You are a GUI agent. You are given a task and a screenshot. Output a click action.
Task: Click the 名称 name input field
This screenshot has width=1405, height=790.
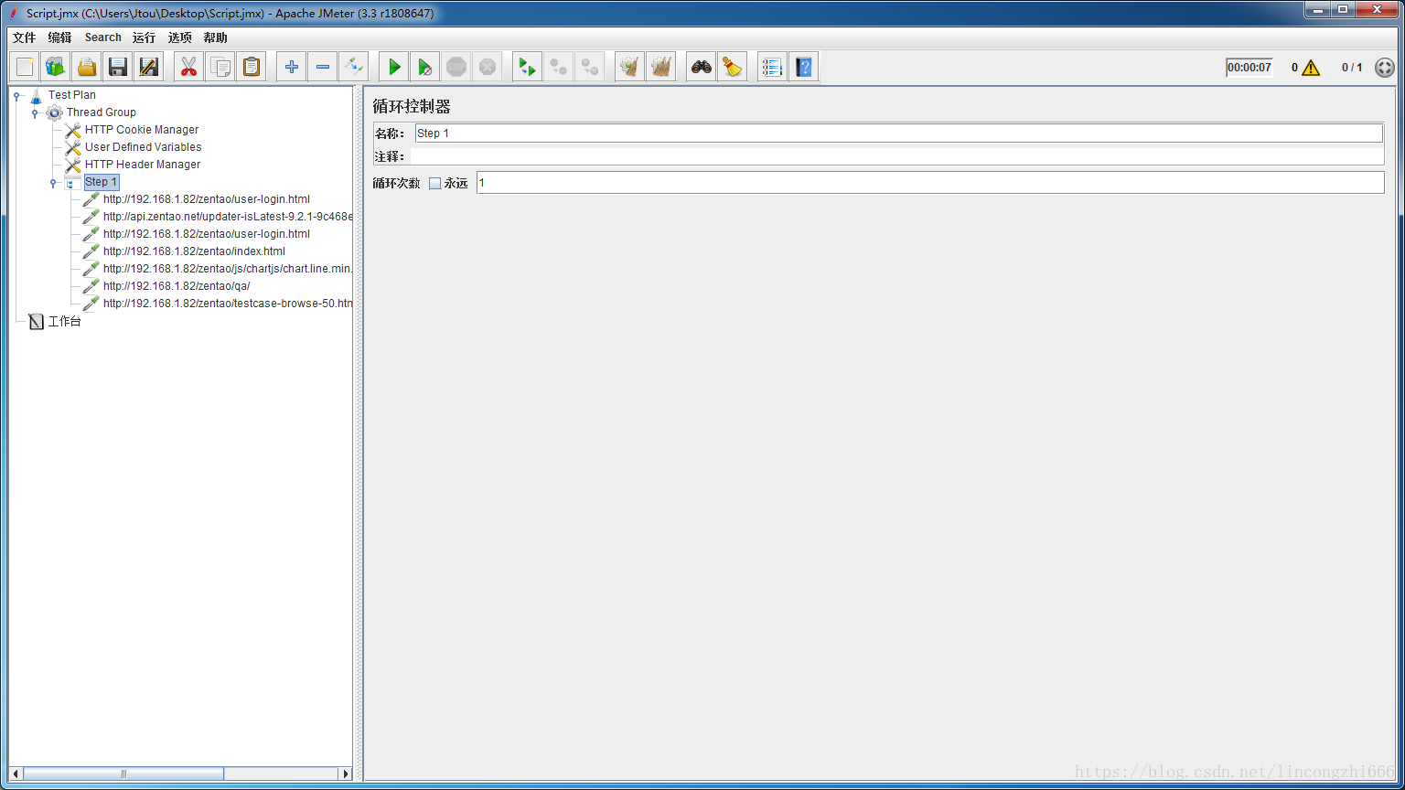coord(899,133)
